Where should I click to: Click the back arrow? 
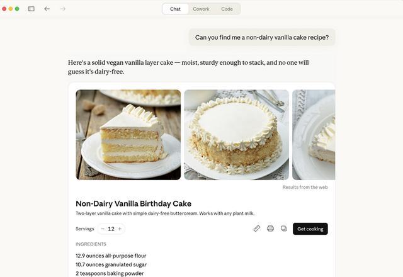coord(47,9)
